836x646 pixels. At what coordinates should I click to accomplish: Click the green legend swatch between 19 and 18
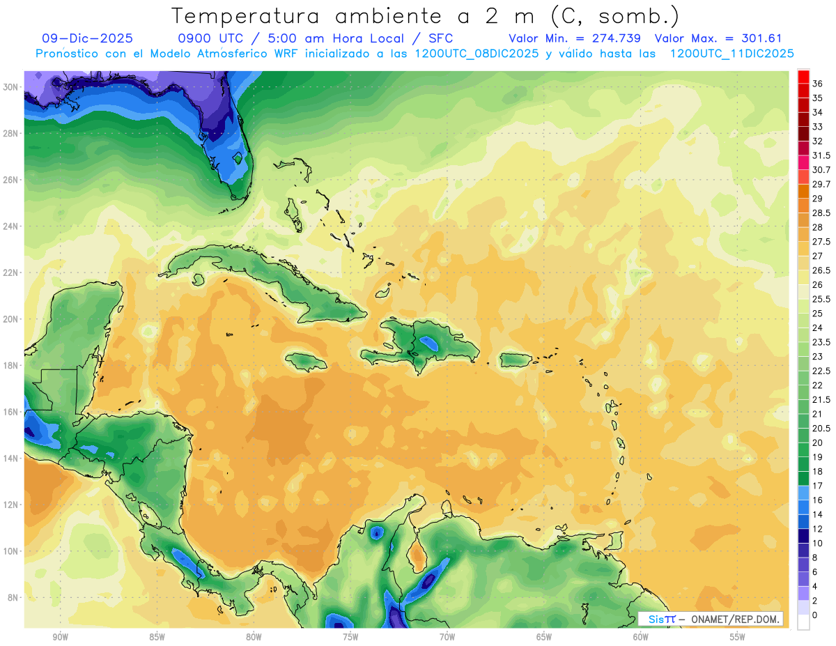click(803, 465)
